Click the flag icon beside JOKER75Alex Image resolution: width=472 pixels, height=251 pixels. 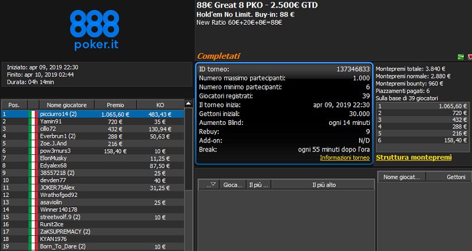(x=33, y=187)
